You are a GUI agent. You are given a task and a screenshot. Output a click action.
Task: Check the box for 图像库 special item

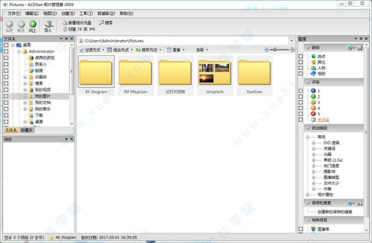pos(301,229)
